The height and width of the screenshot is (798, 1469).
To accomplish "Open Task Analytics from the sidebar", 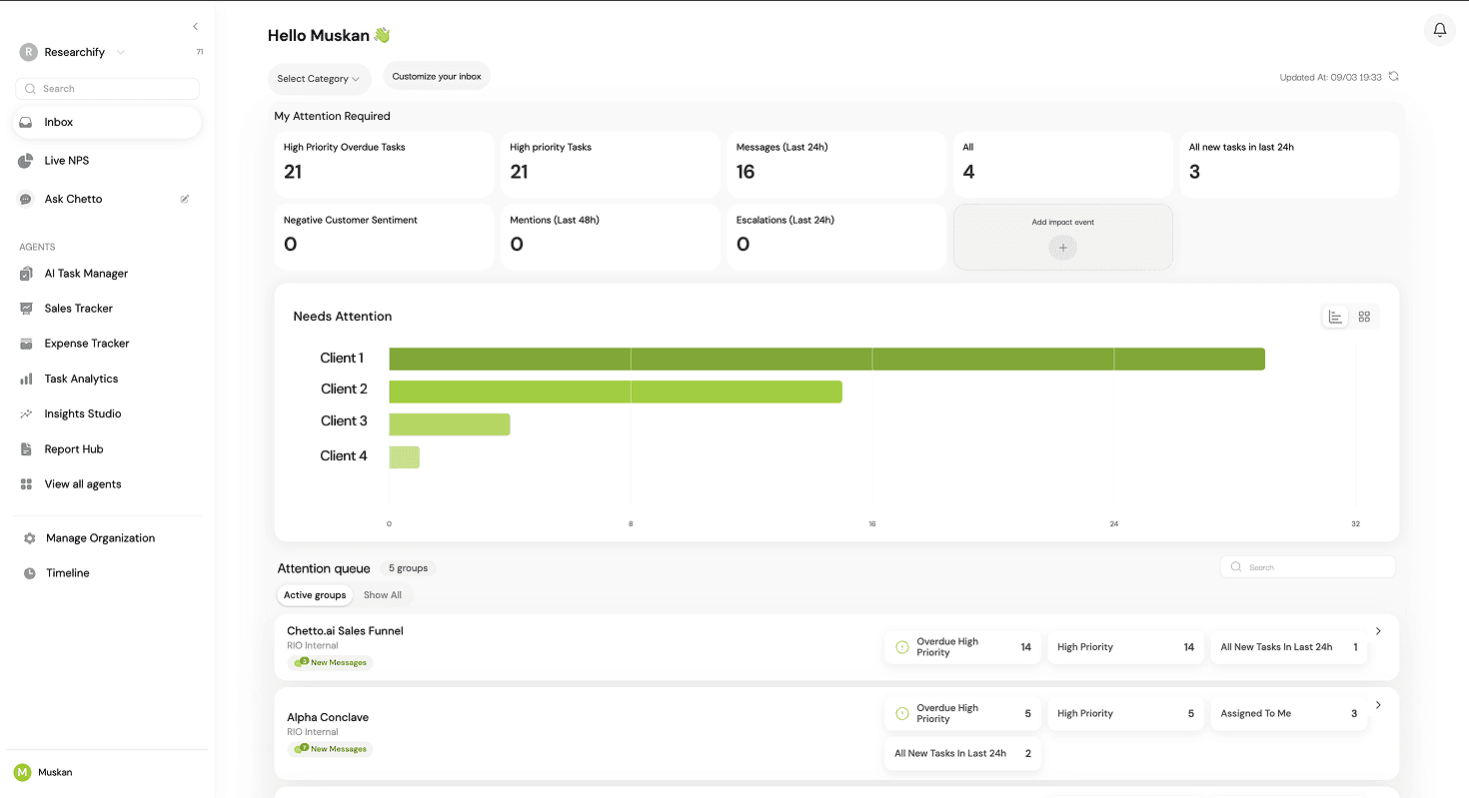I will [79, 378].
